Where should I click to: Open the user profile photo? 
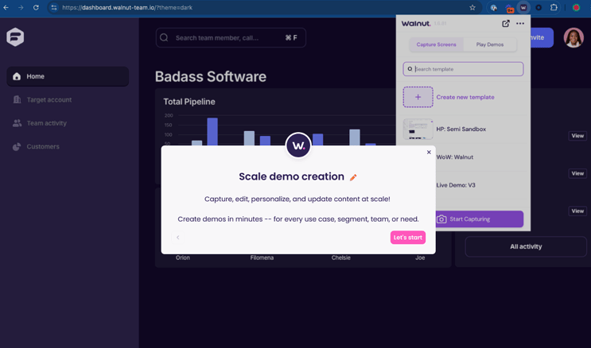click(574, 37)
